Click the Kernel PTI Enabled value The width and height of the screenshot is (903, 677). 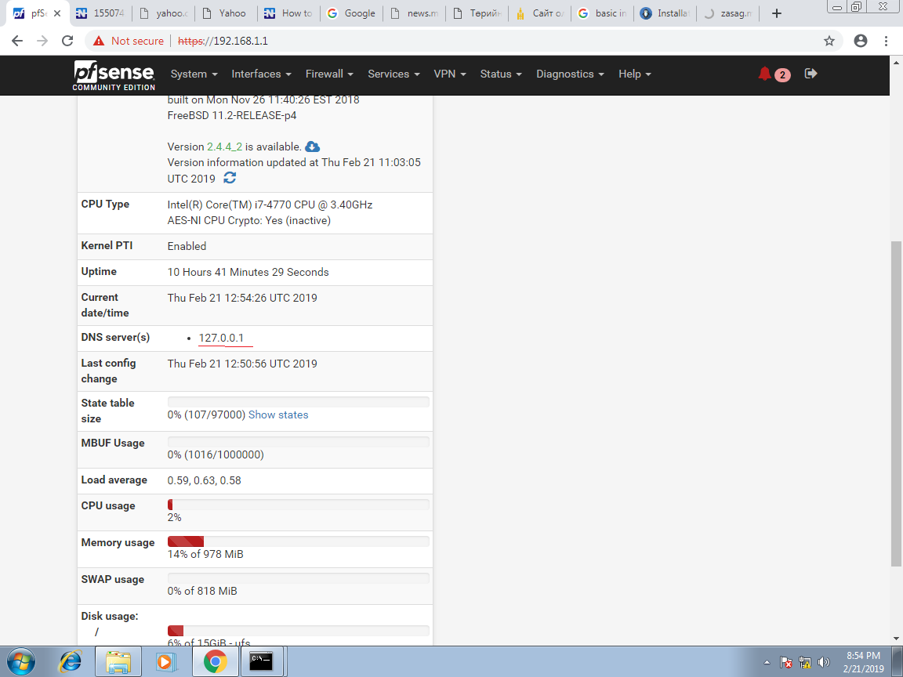pos(187,246)
